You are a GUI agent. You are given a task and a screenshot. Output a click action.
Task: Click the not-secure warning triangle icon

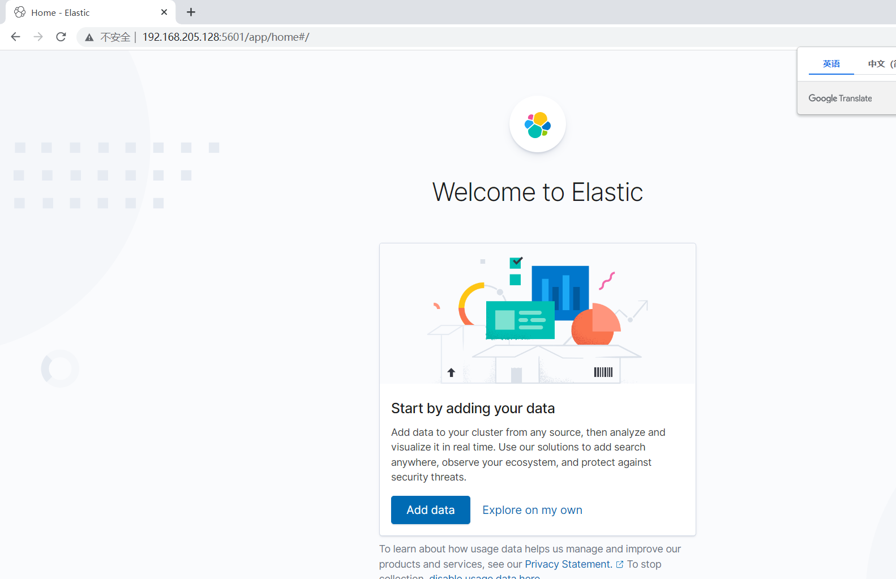click(x=89, y=37)
